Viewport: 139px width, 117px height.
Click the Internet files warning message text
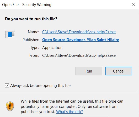coord(72,107)
